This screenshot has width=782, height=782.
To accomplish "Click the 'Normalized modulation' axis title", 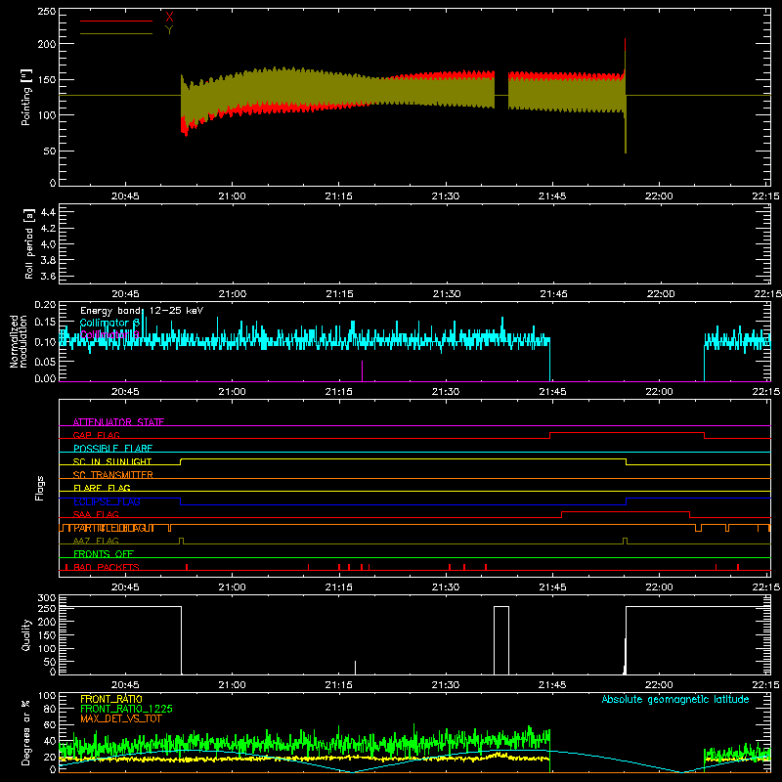I will click(x=19, y=341).
